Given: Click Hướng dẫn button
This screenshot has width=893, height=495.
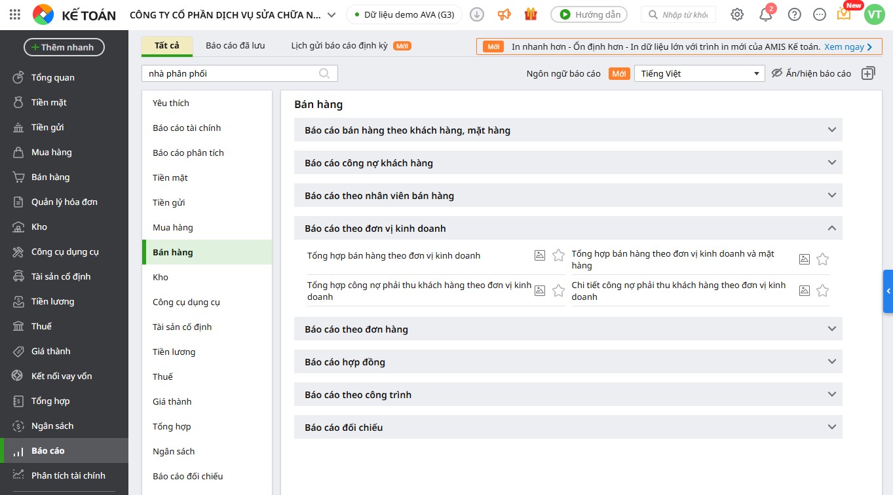Looking at the screenshot, I should (589, 14).
